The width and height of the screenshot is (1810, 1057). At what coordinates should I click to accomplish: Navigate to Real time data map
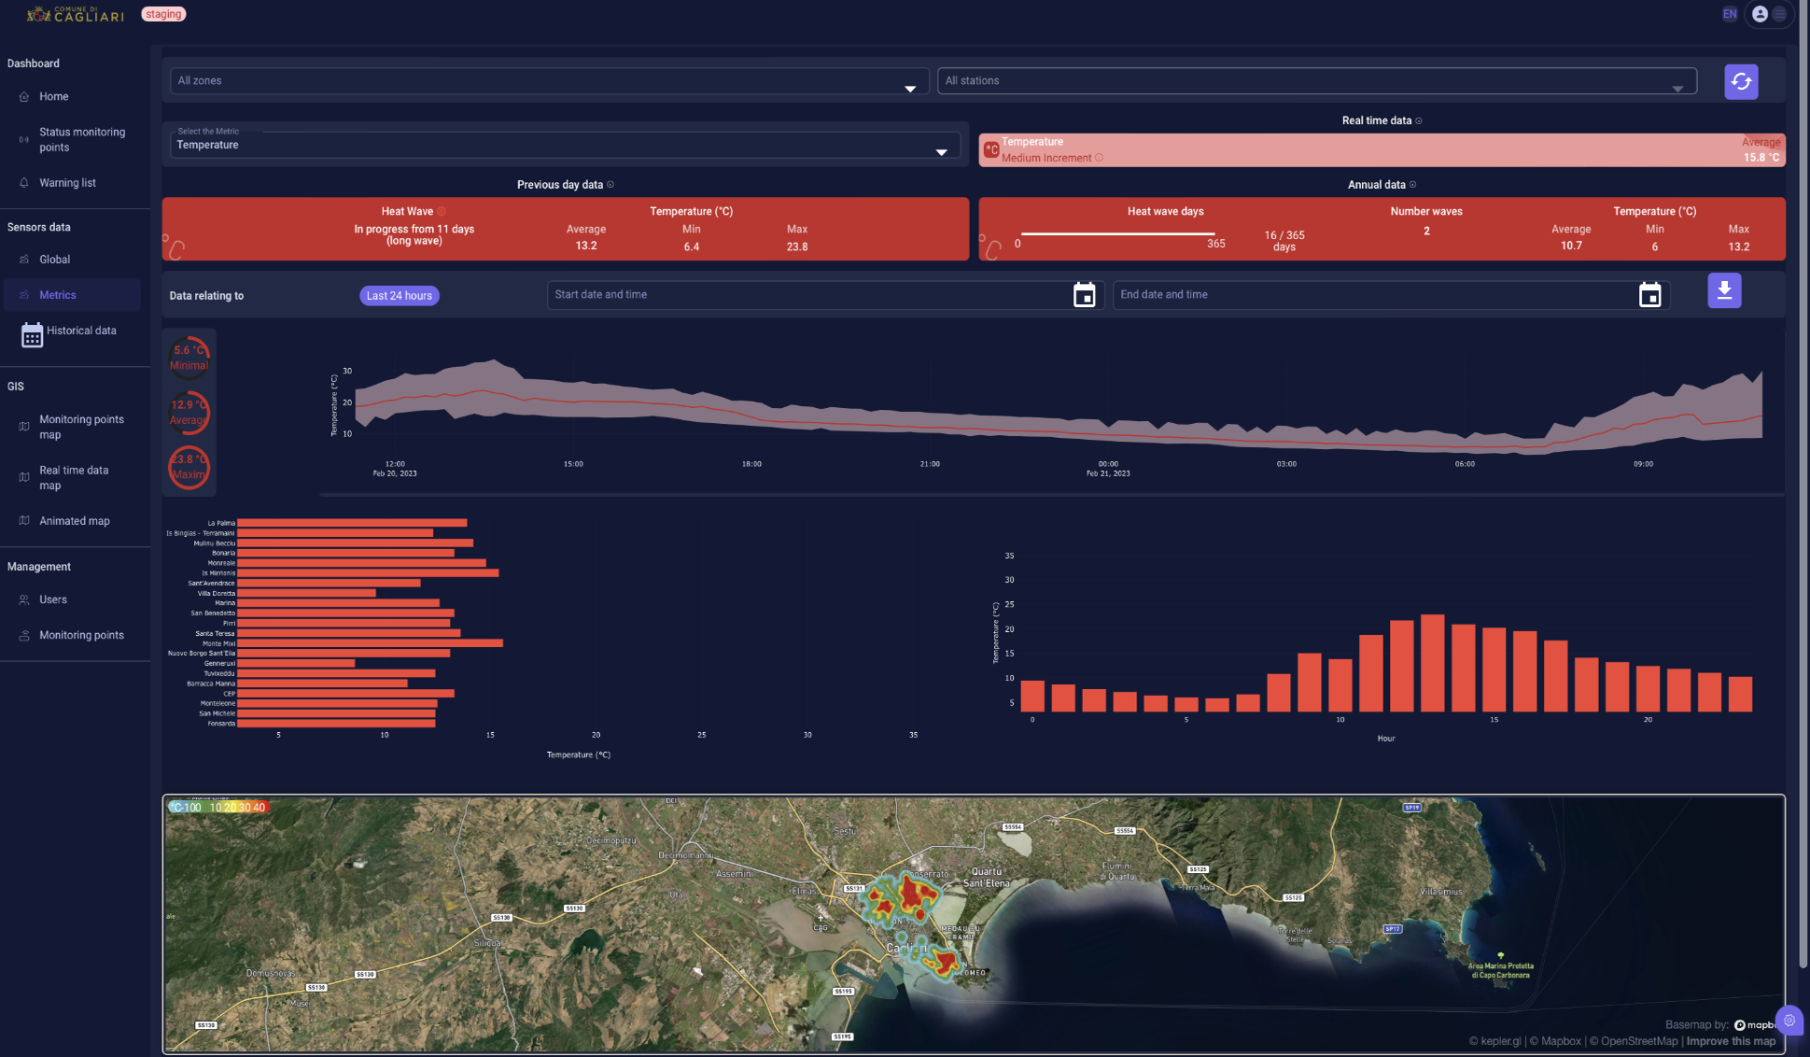(x=74, y=477)
